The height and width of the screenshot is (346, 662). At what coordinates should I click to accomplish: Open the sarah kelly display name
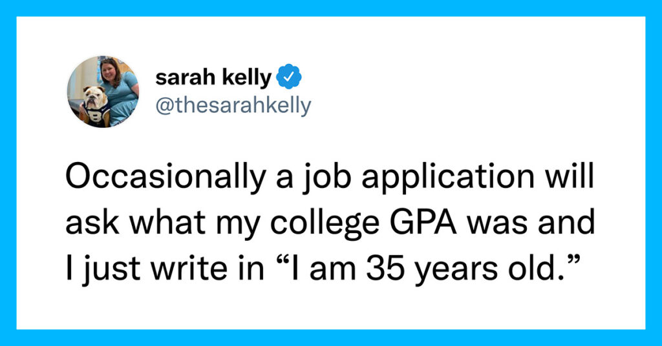213,77
